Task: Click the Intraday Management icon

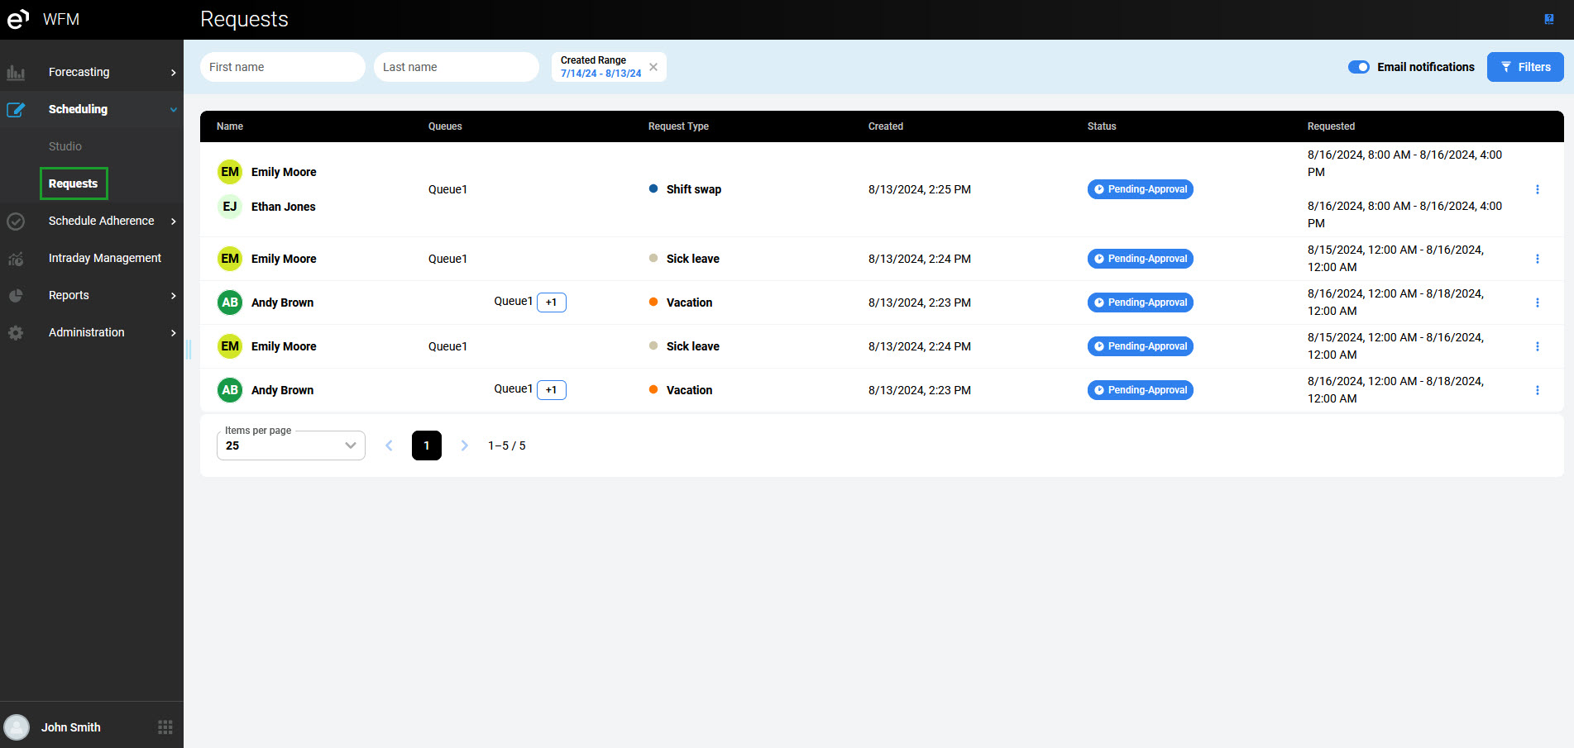Action: click(16, 259)
